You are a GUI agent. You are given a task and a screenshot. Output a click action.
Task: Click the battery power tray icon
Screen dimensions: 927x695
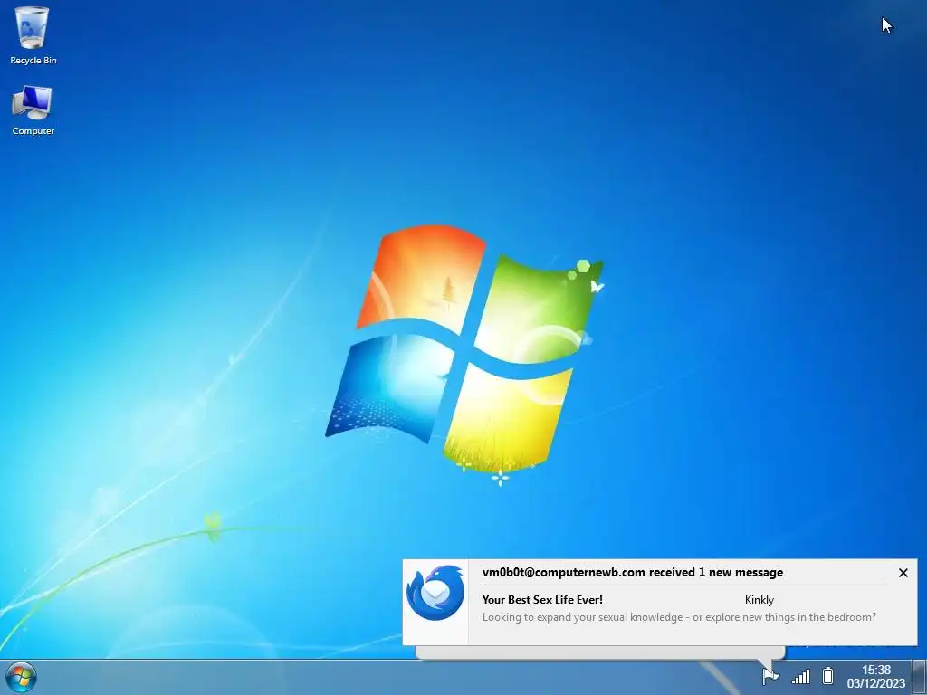click(x=827, y=676)
